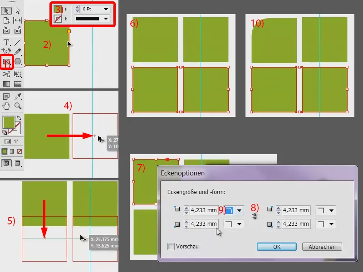Click top-left corner size stepper
Viewport: 363px width, 272px height.
click(x=186, y=210)
